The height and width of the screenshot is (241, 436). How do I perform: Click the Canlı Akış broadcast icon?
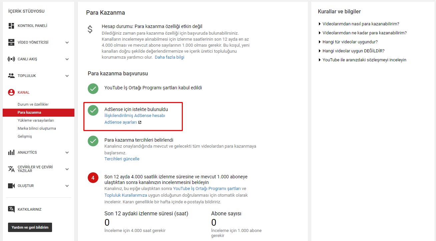[11, 59]
